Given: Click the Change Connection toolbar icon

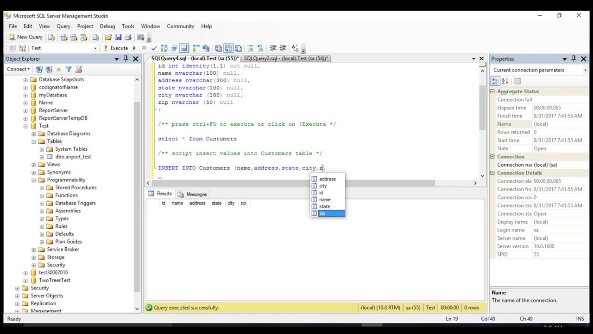Looking at the screenshot, I should point(22,48).
